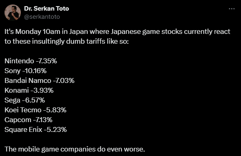Open the @serkantoto handle link
The image size is (241, 156).
tap(42, 17)
